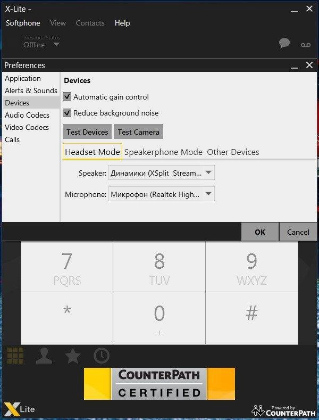Image resolution: width=319 pixels, height=420 pixels.
Task: Click the Test Camera button
Action: [x=138, y=132]
